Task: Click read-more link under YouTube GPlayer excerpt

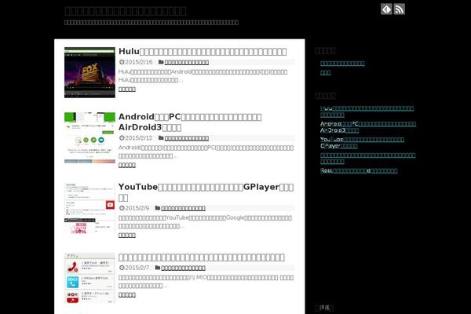Action: click(x=127, y=235)
